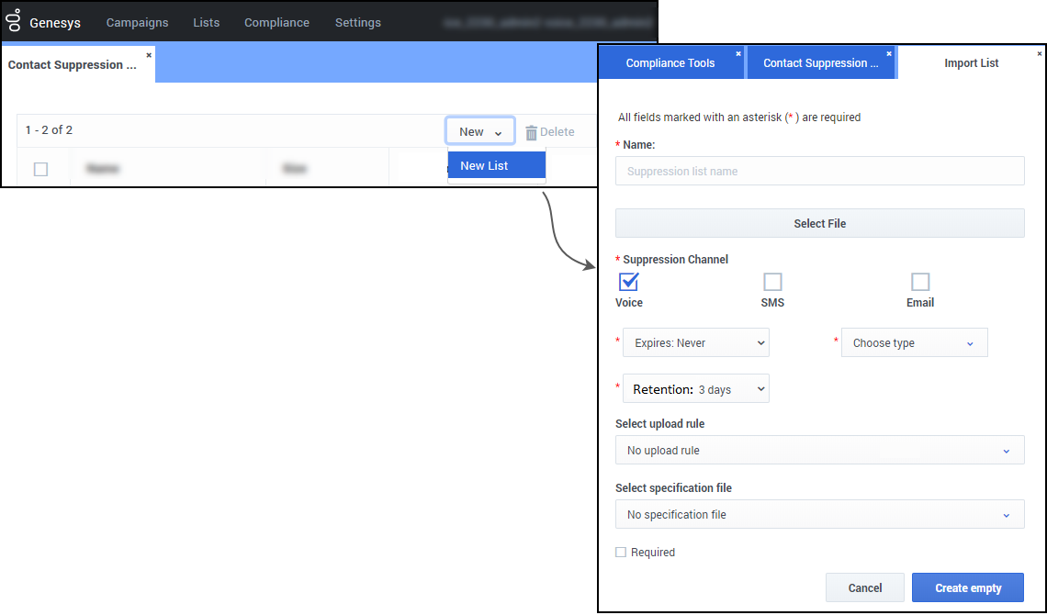Click the Create empty button
Screen dimensions: 1047x615
967,588
